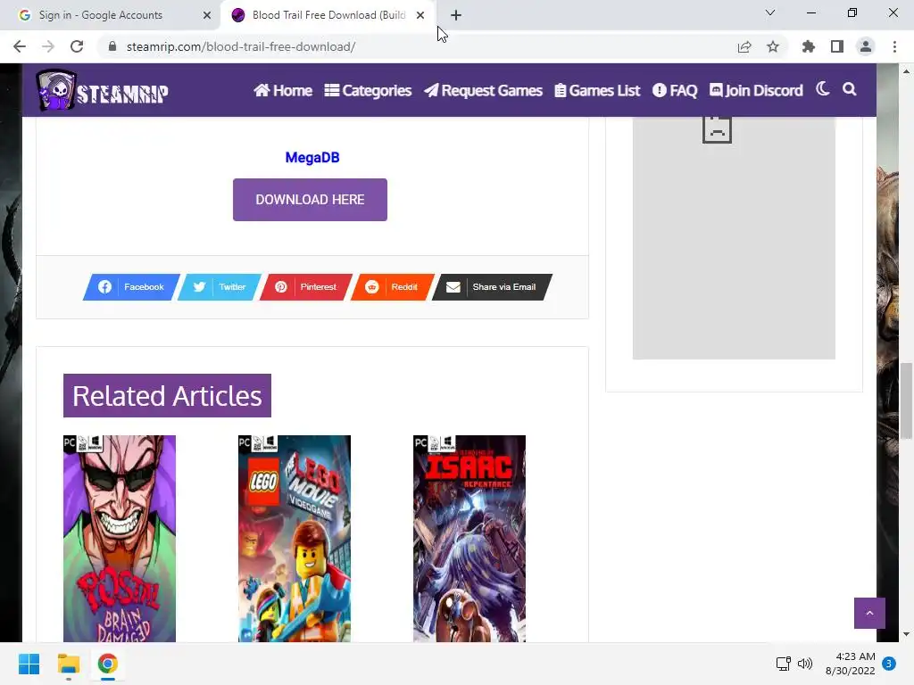The height and width of the screenshot is (685, 914).
Task: Close the Google Accounts tab
Action: tap(207, 15)
